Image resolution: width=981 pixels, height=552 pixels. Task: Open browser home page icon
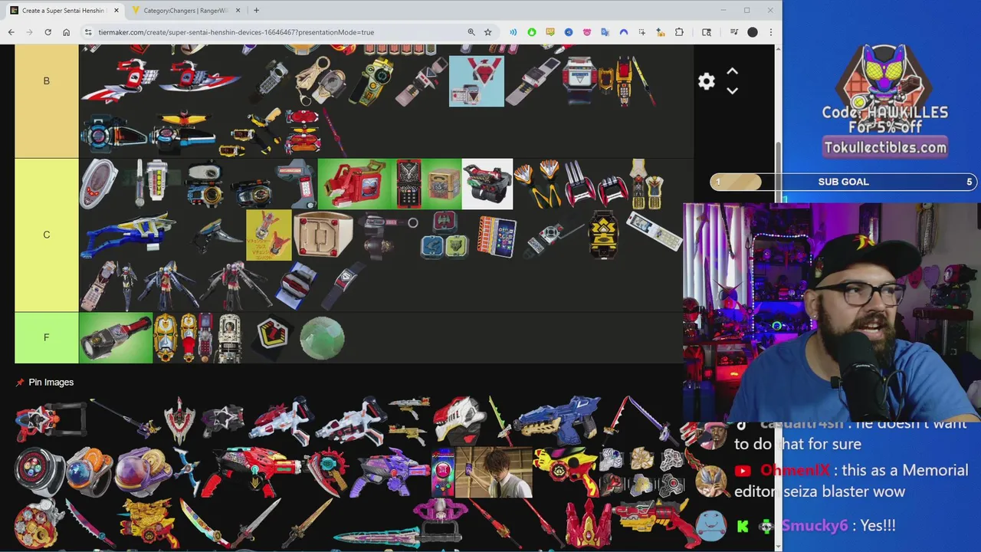[67, 32]
